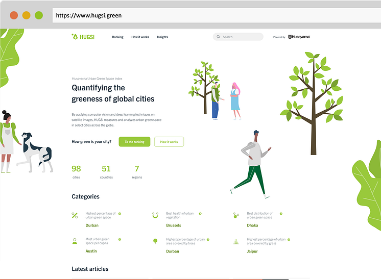Screen dimensions: 381x280
Task: Click the grass chart icon beside Jaipur
Action: (236, 241)
